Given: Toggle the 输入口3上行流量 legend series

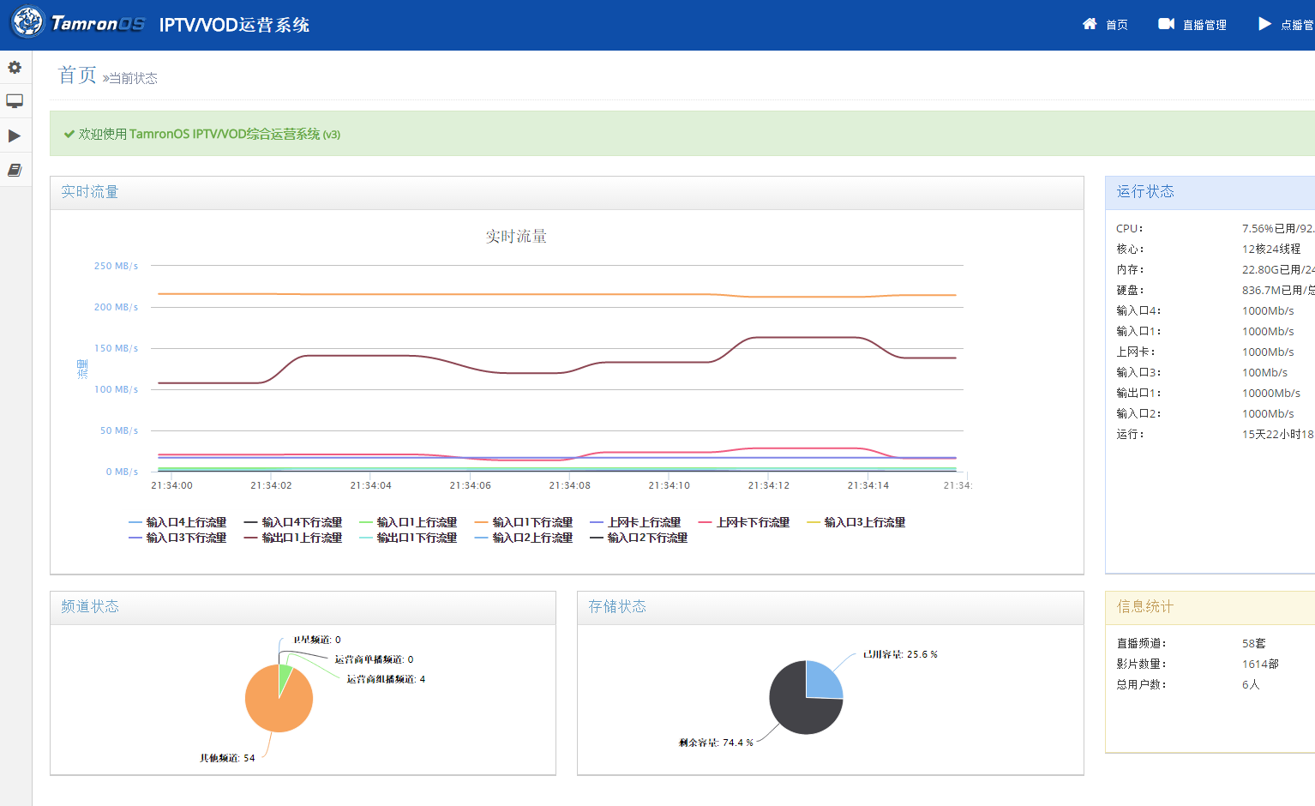Looking at the screenshot, I should [x=856, y=522].
